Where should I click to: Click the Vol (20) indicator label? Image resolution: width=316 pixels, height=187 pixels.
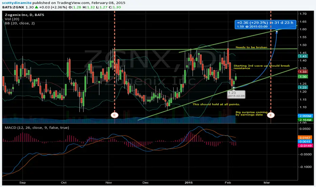tap(12, 19)
